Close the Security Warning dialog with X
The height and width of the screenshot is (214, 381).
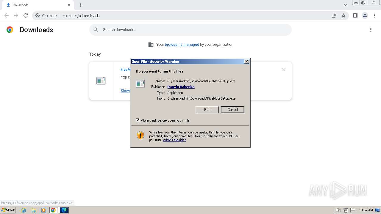(x=246, y=62)
